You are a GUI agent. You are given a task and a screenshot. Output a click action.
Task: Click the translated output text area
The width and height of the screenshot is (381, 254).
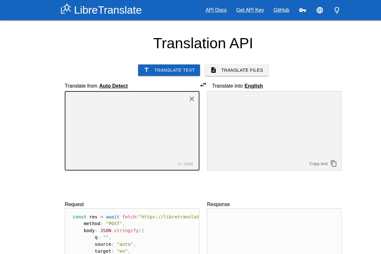[x=274, y=127]
